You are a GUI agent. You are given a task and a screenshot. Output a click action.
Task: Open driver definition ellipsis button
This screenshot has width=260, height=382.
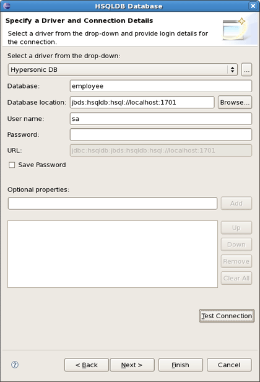(246, 70)
